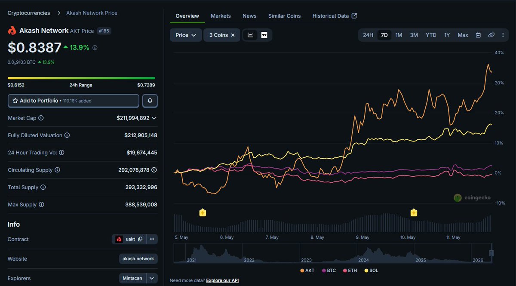Open the Markets tab
Screen dimensions: 516x286
click(x=221, y=16)
